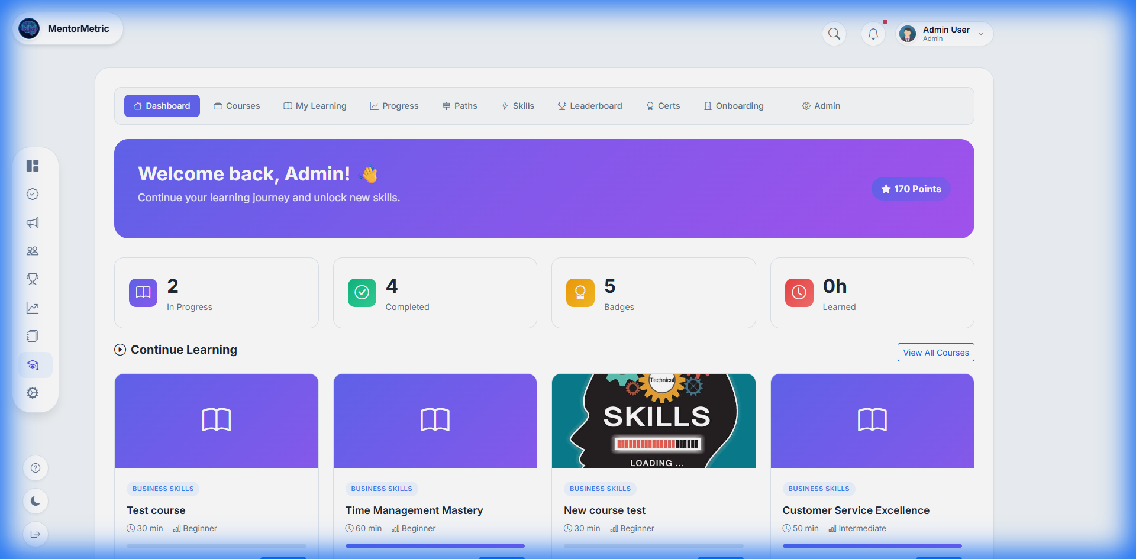
Task: Select the graduation cap sidebar icon
Action: click(34, 365)
